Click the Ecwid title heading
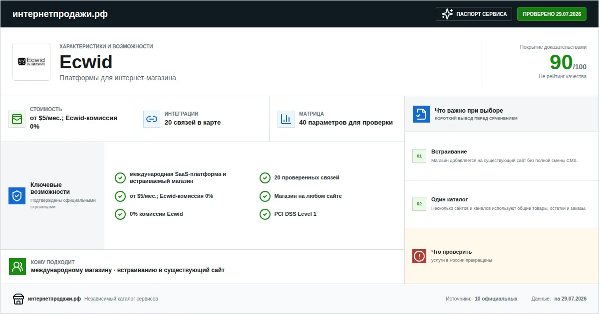This screenshot has height=314, width=599. (86, 62)
